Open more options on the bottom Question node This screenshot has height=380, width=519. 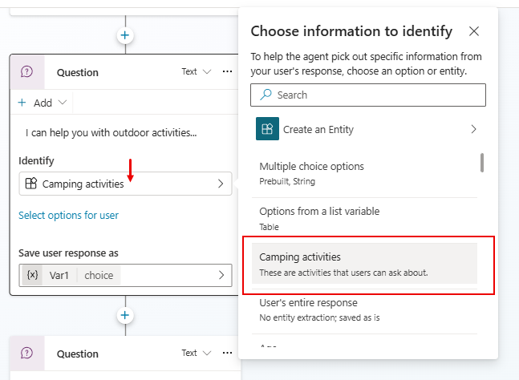point(227,354)
